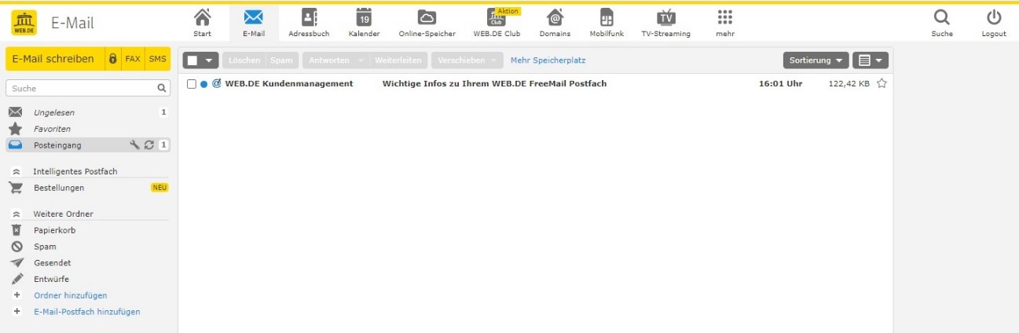Click the SMS button

tap(158, 59)
